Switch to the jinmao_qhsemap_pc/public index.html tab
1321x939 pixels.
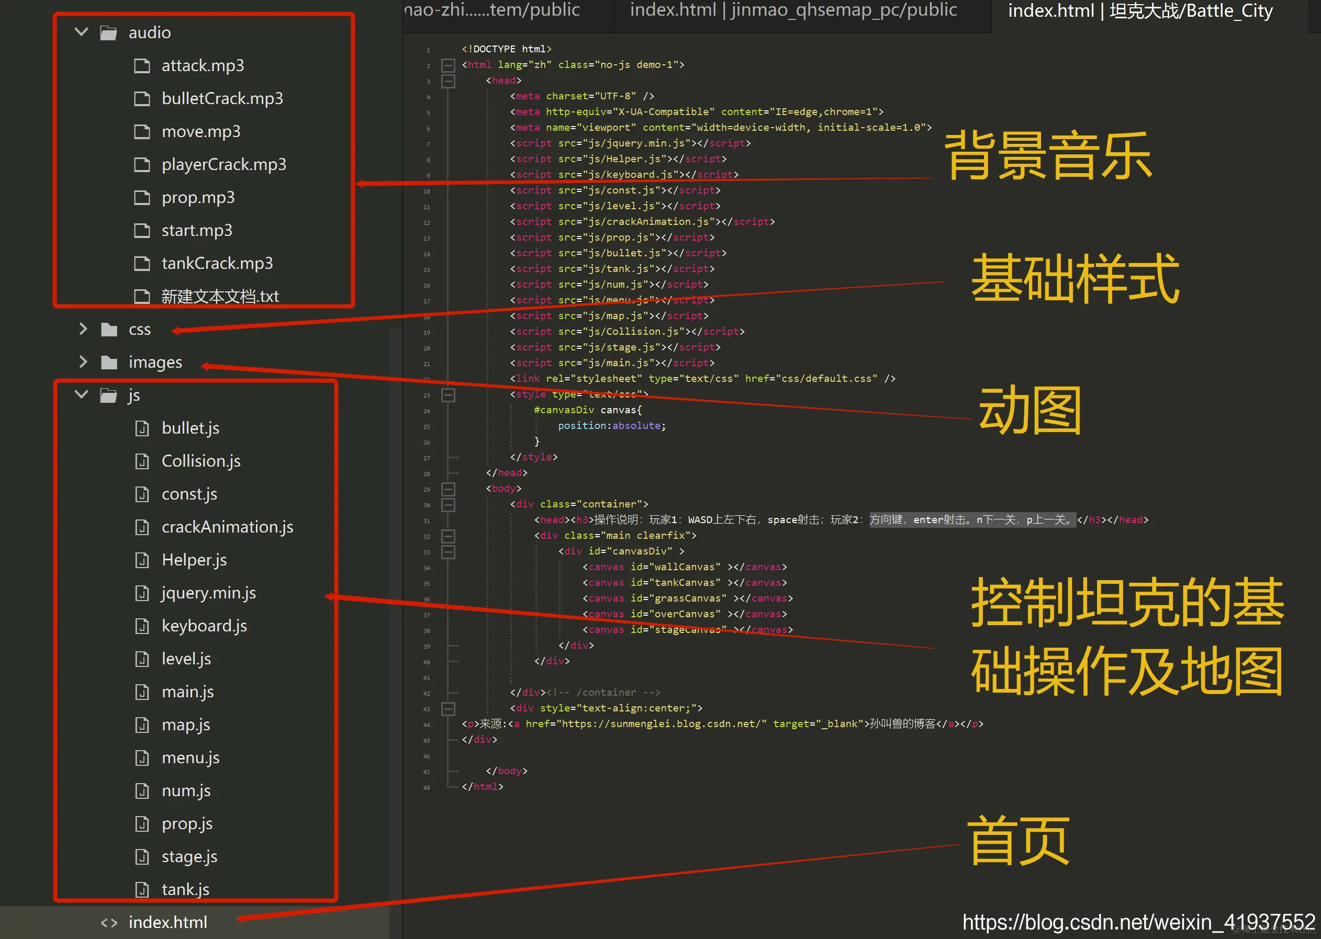pos(793,10)
